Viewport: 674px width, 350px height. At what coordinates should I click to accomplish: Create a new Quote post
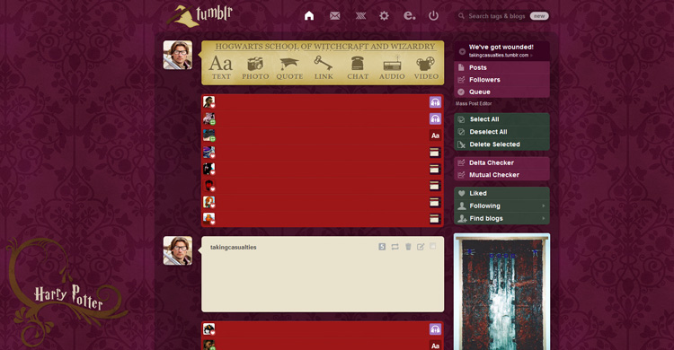click(x=289, y=68)
